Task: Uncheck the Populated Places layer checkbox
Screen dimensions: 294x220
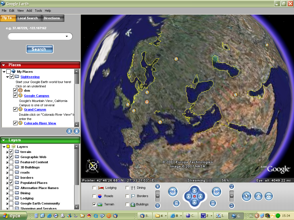Action: click(x=11, y=182)
